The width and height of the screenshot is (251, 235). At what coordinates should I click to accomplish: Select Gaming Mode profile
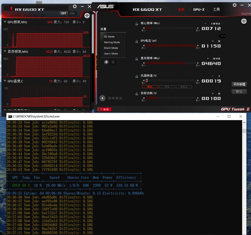coord(112,42)
